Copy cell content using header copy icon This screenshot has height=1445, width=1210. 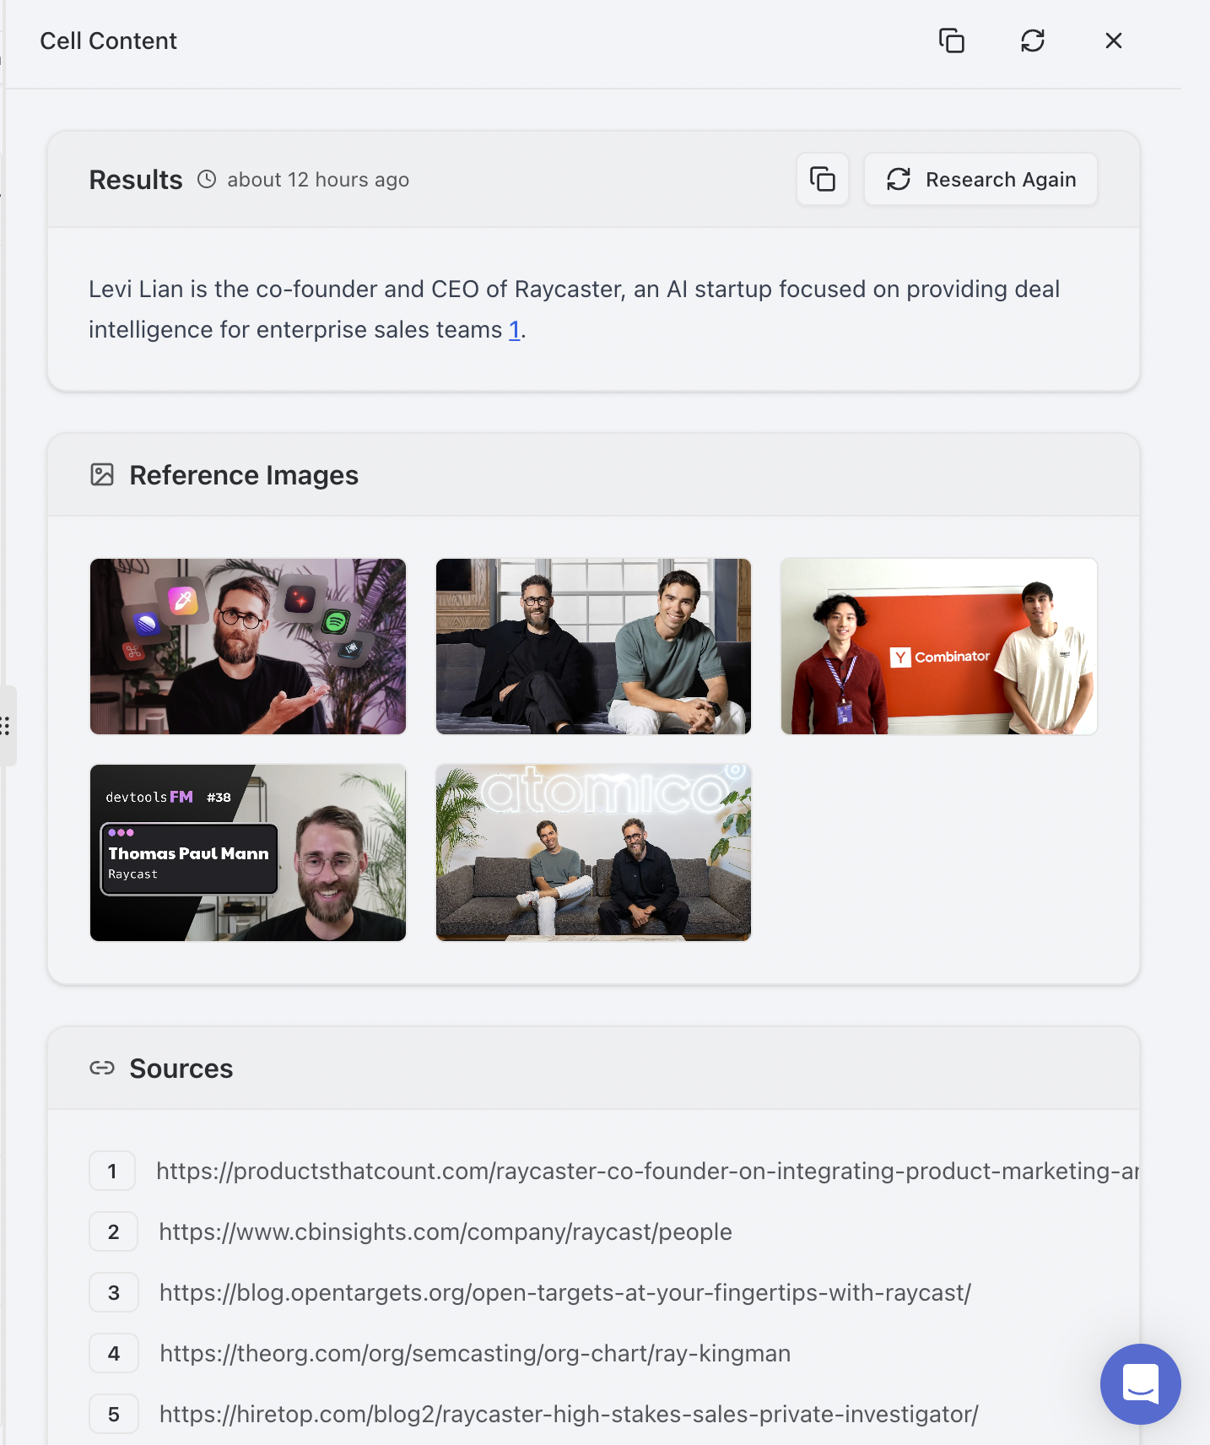(951, 41)
